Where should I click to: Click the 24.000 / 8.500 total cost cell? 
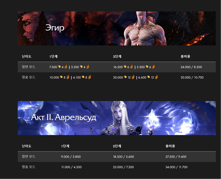pyautogui.click(x=191, y=67)
